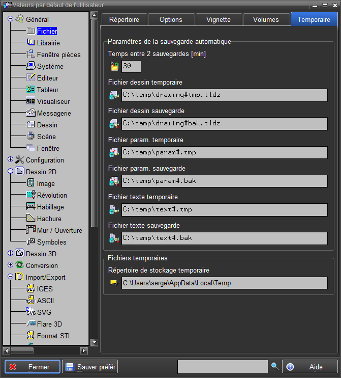The image size is (341, 378).
Task: Click the search magnifier icon at bottom
Action: click(x=275, y=366)
